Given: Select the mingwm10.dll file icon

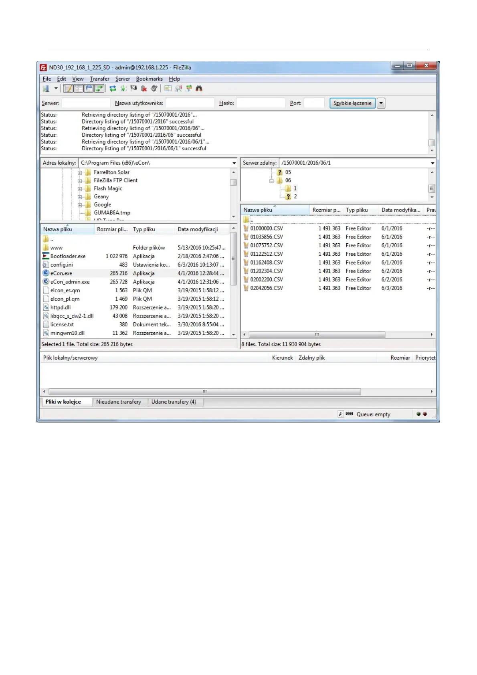Looking at the screenshot, I should 46,333.
